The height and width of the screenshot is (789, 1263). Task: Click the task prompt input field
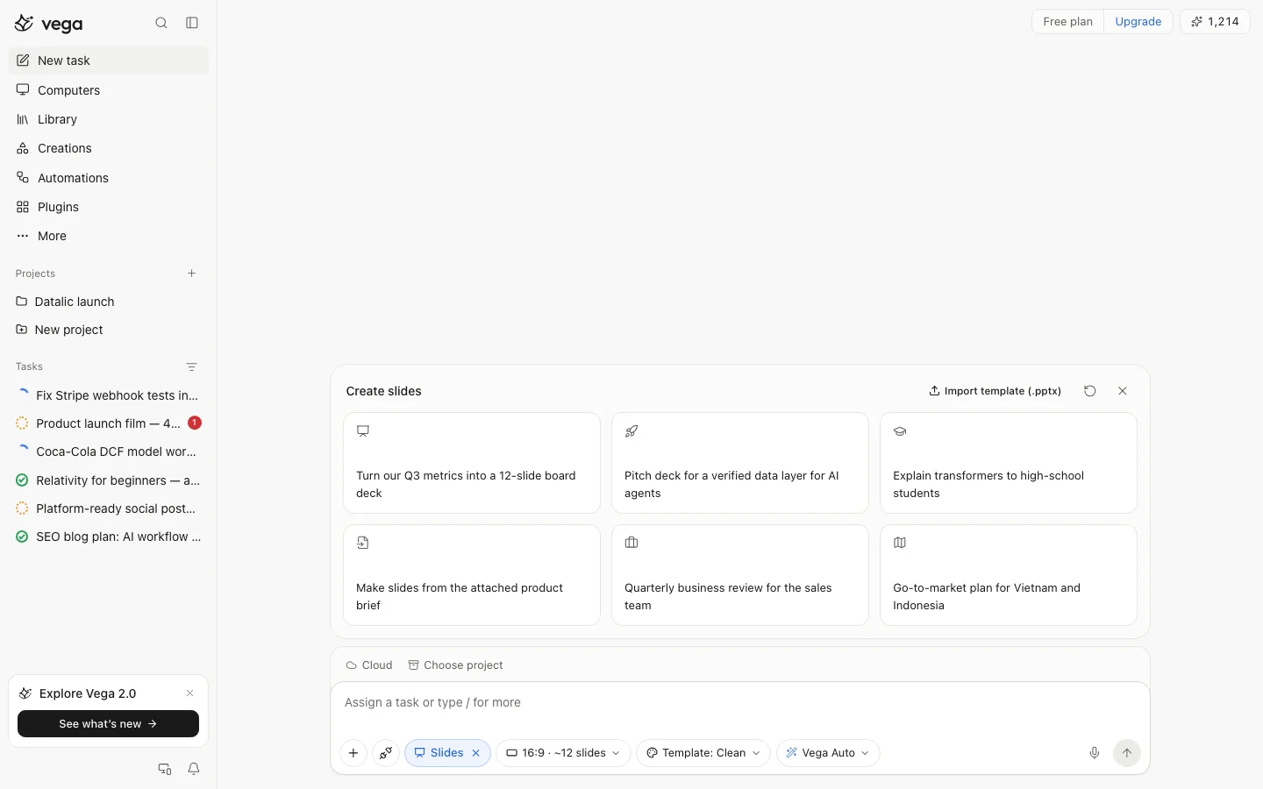click(x=740, y=703)
